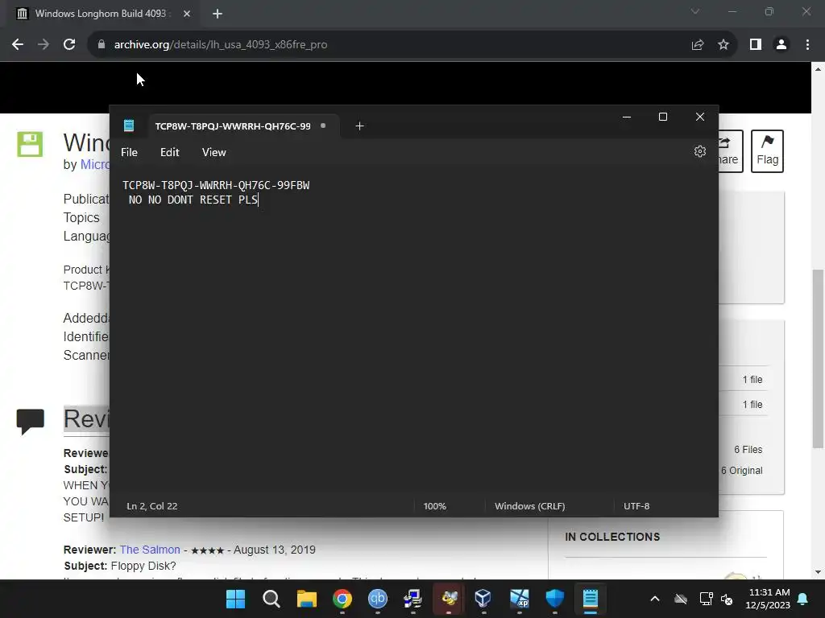This screenshot has width=825, height=618.
Task: Open Notepad Edit menu
Action: 169,152
